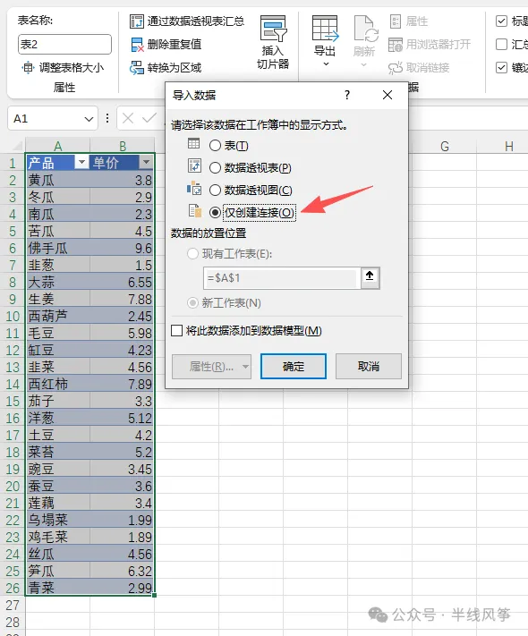Click the collapse-dialog range picker arrow
The height and width of the screenshot is (636, 528).
point(370,277)
